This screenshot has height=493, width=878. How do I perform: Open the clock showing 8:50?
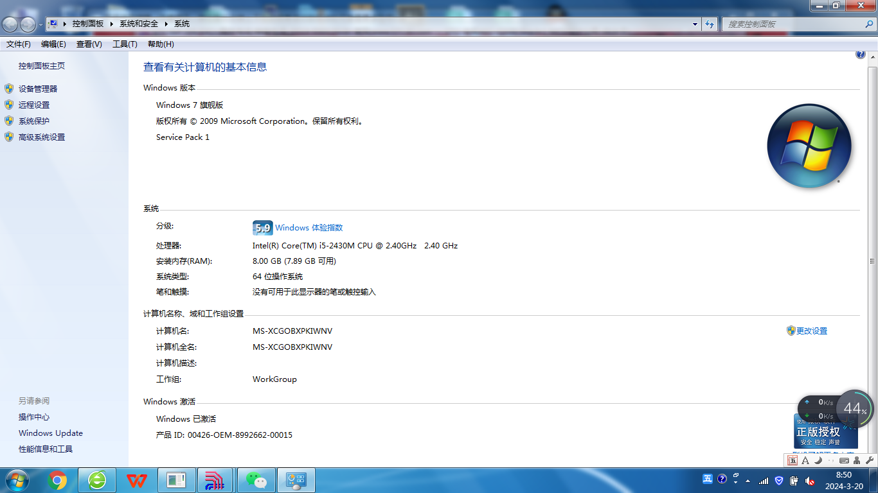coord(844,480)
